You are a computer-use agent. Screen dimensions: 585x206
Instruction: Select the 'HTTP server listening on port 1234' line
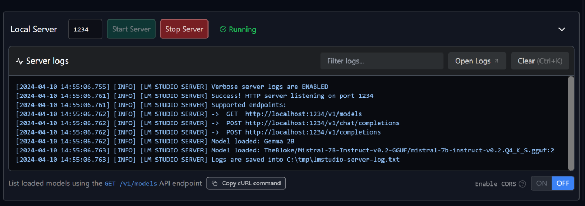(x=194, y=96)
